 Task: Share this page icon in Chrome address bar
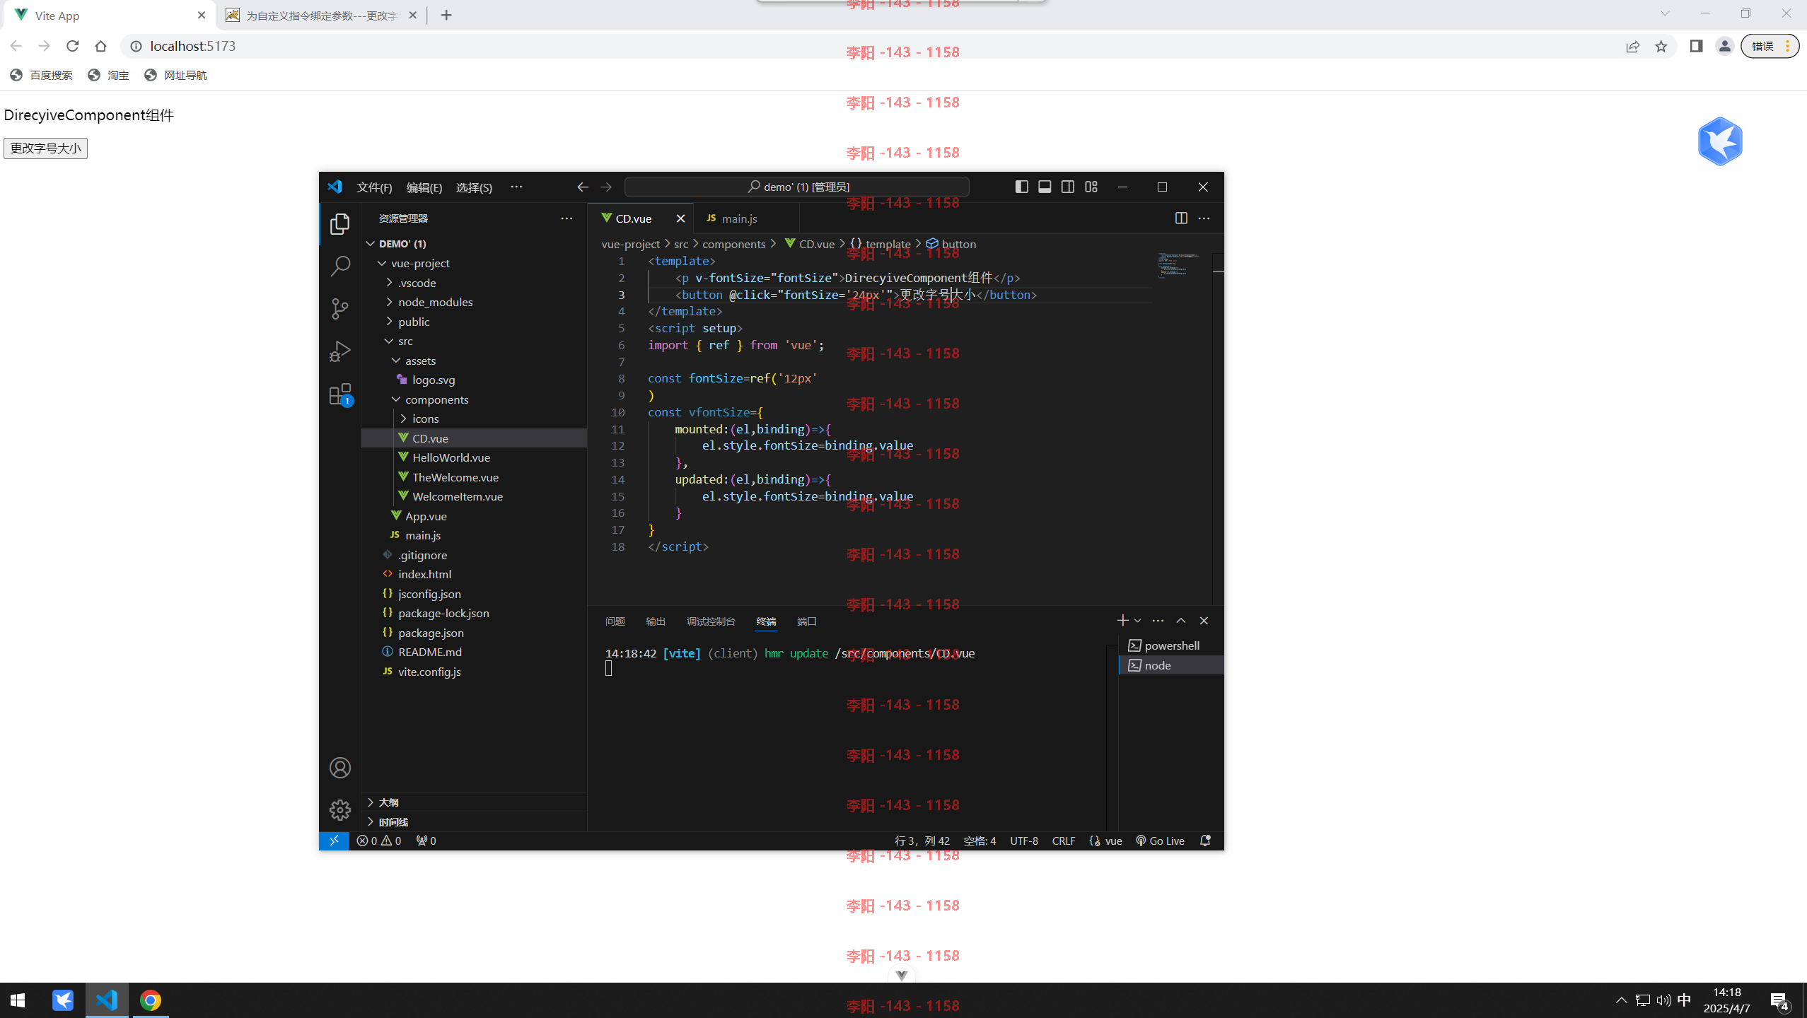pyautogui.click(x=1633, y=46)
